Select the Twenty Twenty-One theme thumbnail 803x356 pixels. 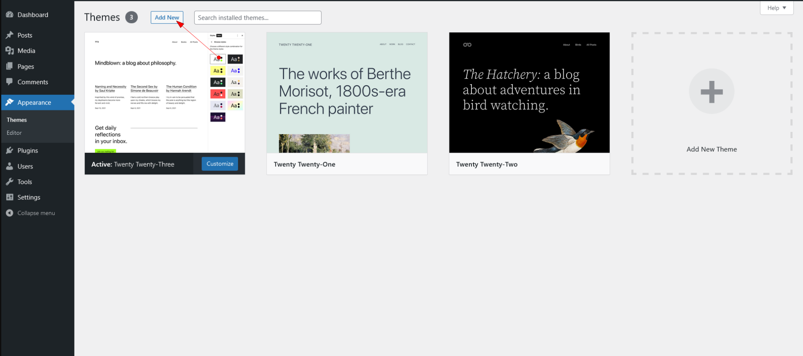click(347, 93)
